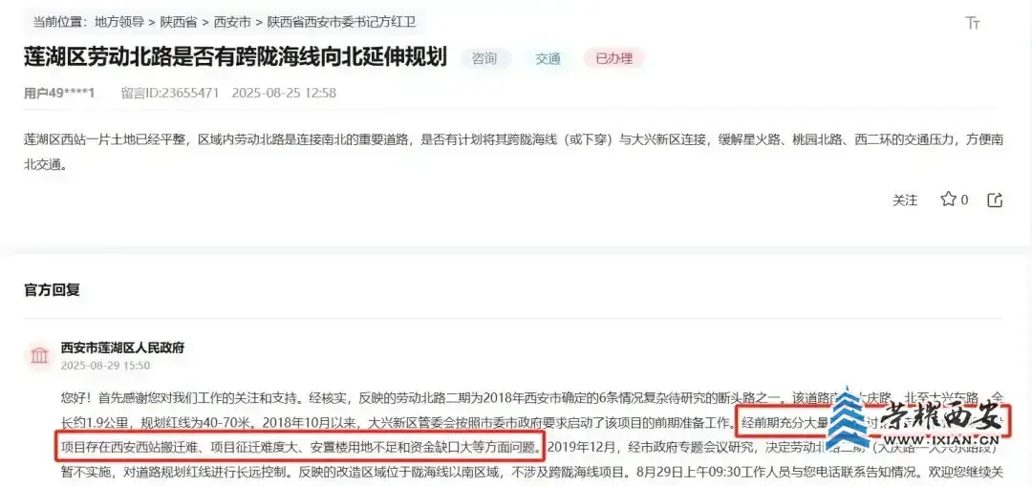Select the 咨询 tag

click(x=485, y=58)
